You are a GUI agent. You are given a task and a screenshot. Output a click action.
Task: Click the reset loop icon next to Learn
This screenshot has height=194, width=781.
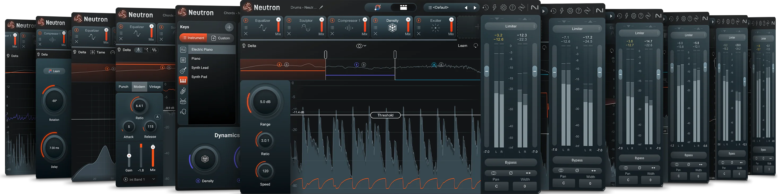pyautogui.click(x=476, y=46)
